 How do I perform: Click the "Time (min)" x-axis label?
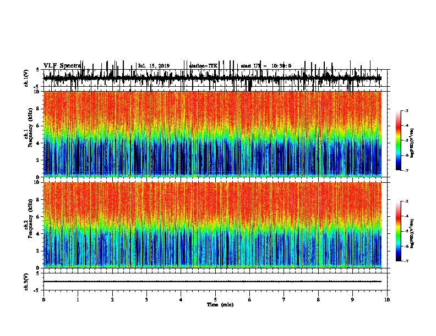pos(220,305)
